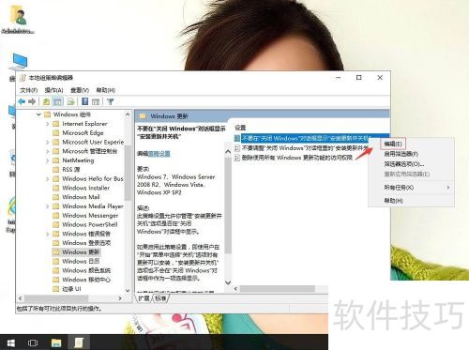
Task: Select the Administrator desktop folder icon
Action: (x=18, y=20)
